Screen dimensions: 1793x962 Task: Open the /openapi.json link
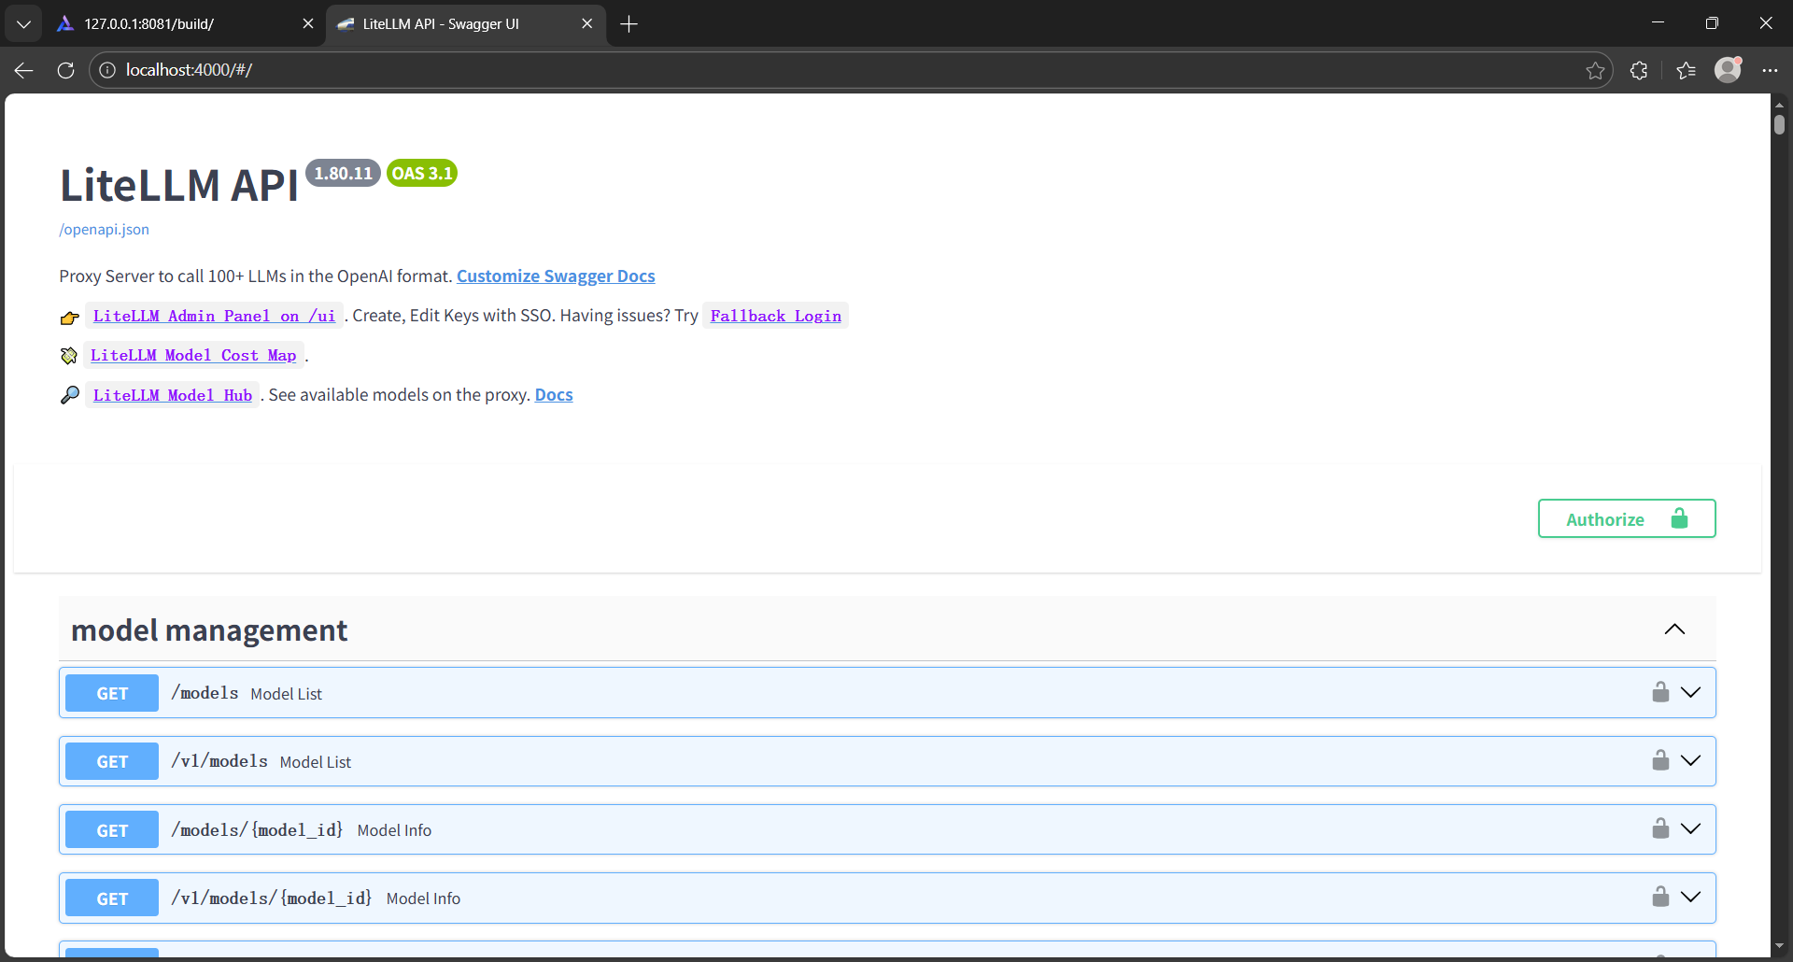[104, 229]
